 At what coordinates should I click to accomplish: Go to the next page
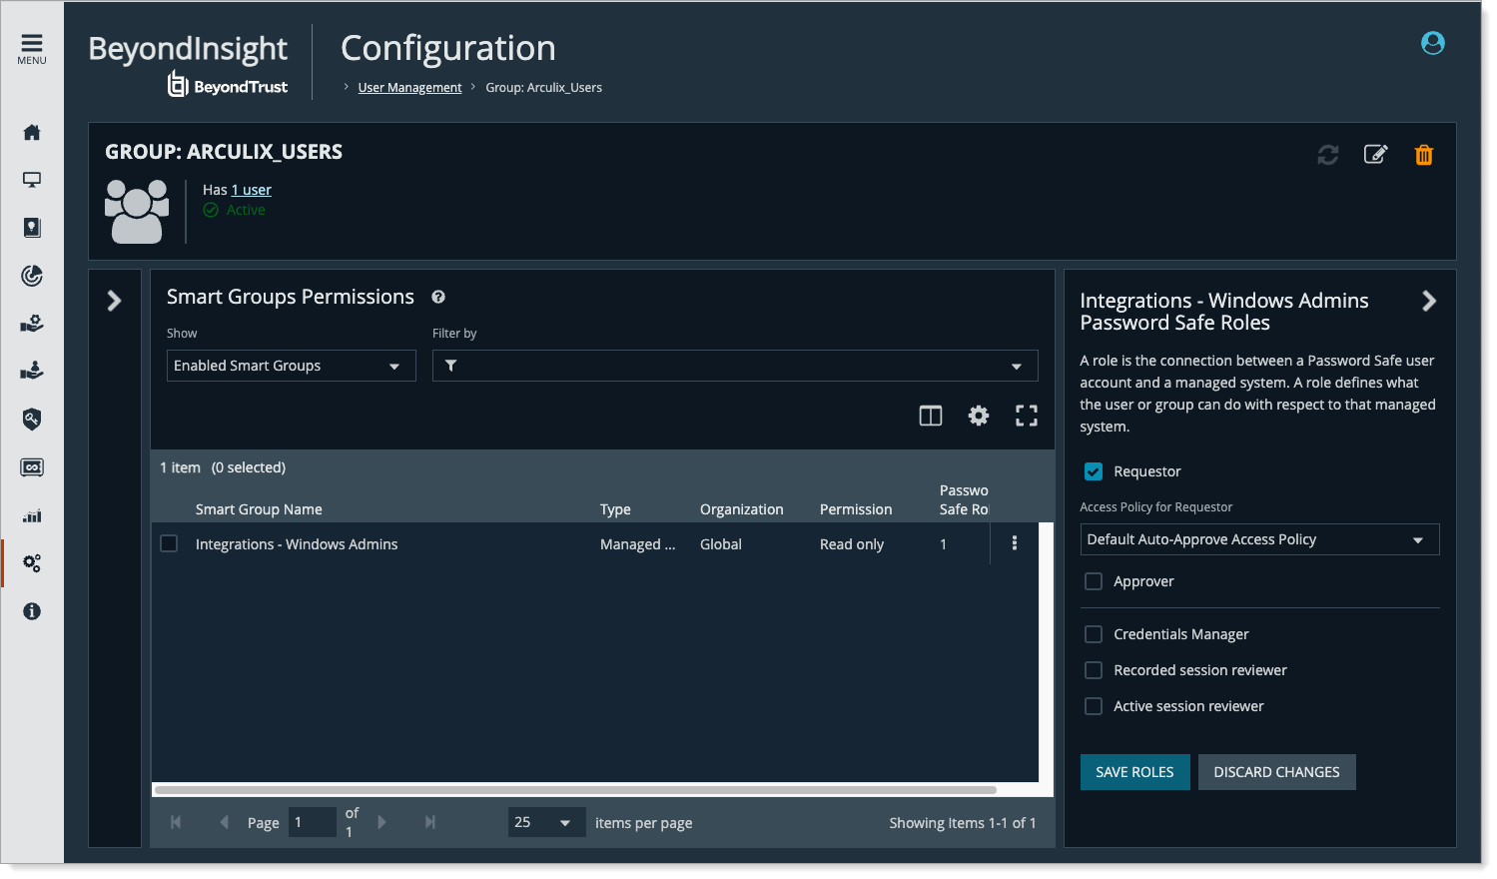pyautogui.click(x=381, y=822)
